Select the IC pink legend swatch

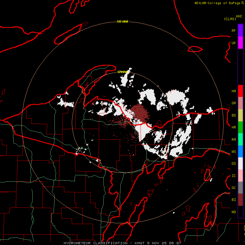240,176
